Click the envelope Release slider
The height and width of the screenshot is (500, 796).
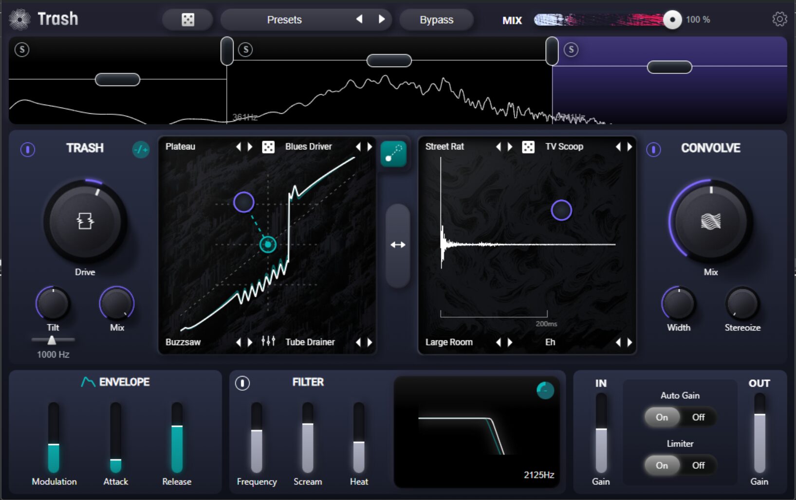click(177, 437)
